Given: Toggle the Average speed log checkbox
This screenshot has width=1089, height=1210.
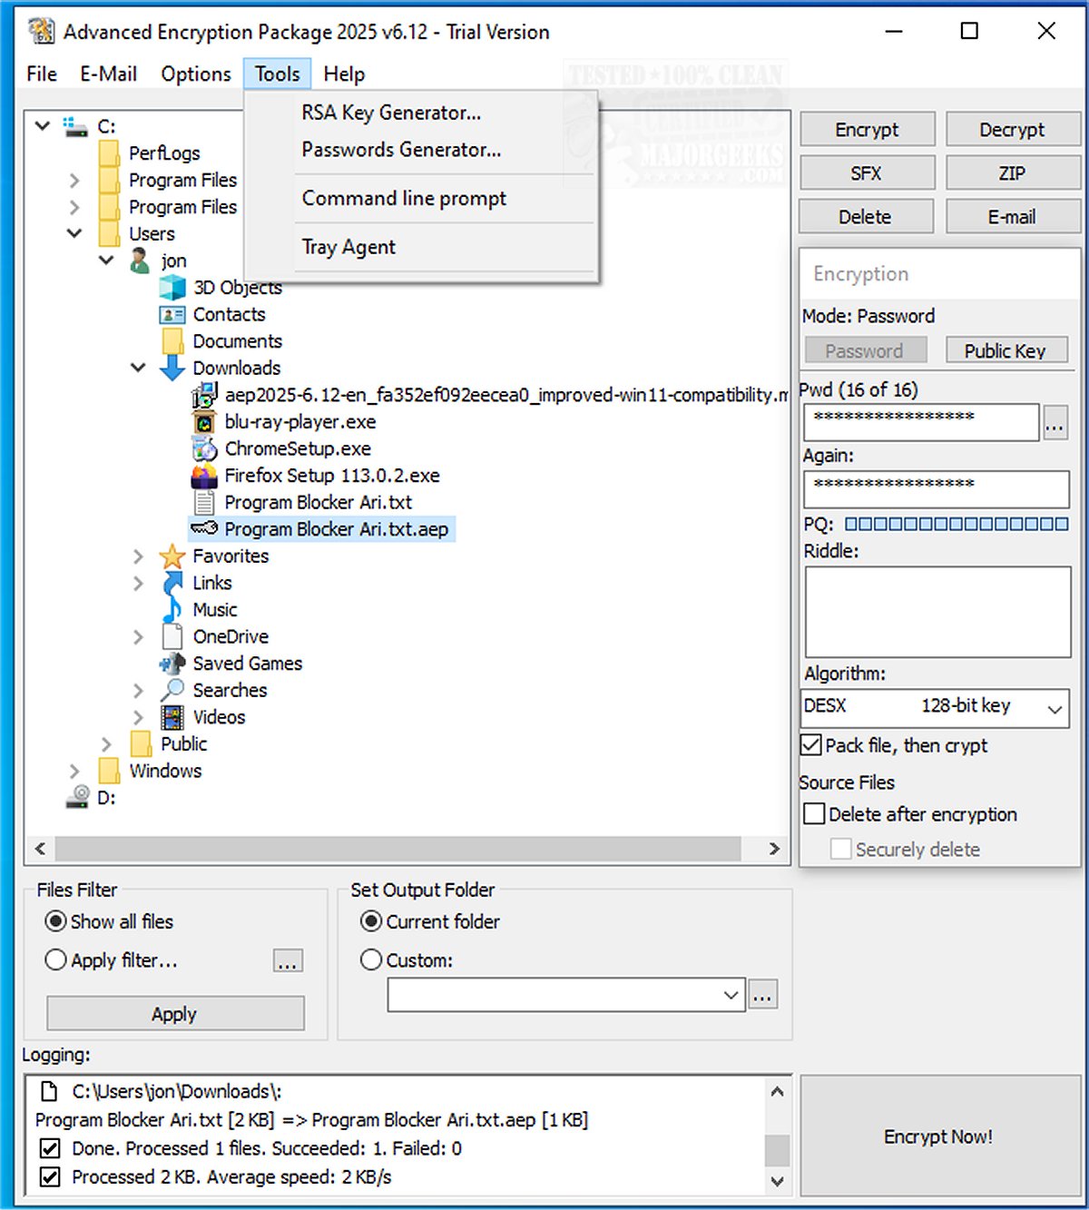Looking at the screenshot, I should pyautogui.click(x=51, y=1176).
